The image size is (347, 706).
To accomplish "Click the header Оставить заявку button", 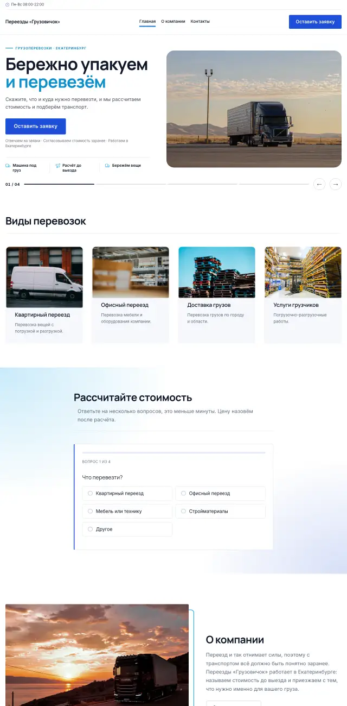I will 315,22.
